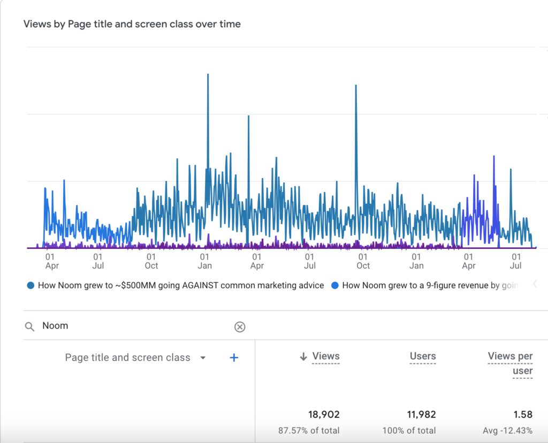
Task: Click the tallest spike in the line chart
Action: coord(208,75)
